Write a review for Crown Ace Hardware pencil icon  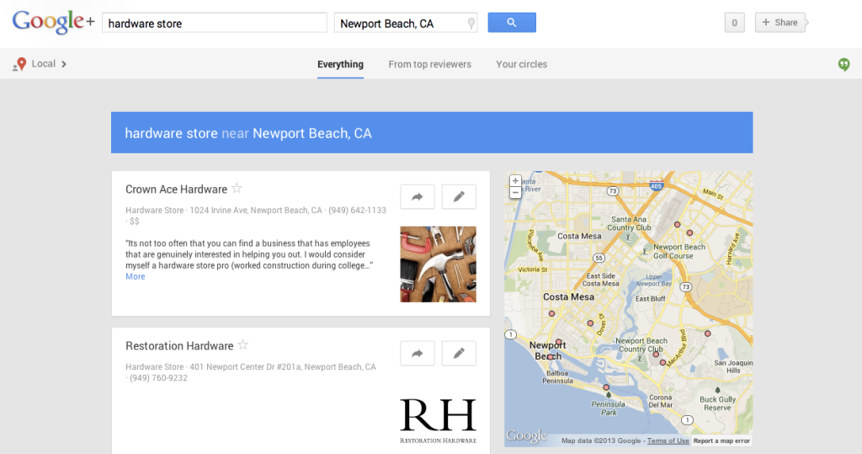pos(459,196)
